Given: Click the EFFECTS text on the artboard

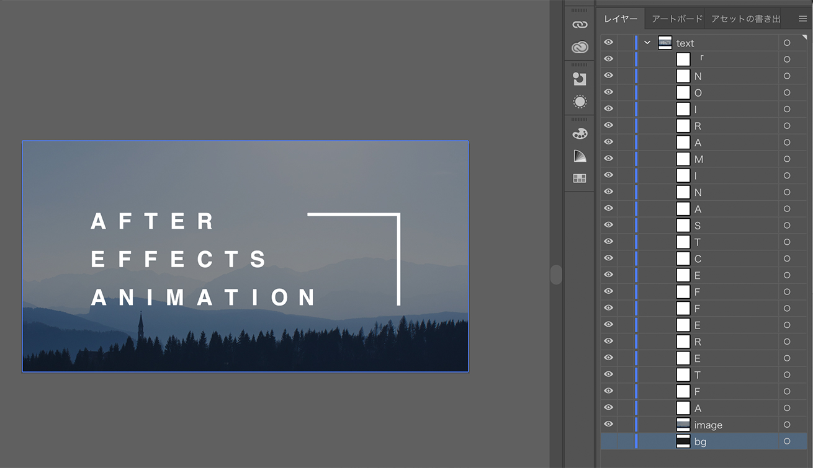Looking at the screenshot, I should pos(179,259).
